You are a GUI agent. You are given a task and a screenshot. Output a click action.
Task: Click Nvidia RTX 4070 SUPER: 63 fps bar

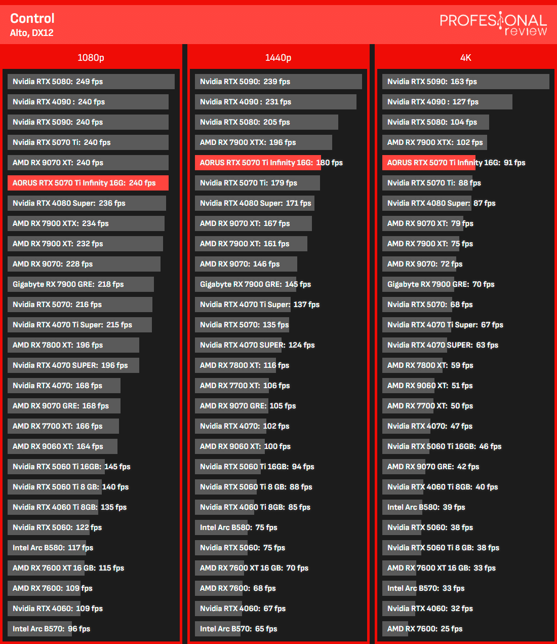(x=415, y=345)
